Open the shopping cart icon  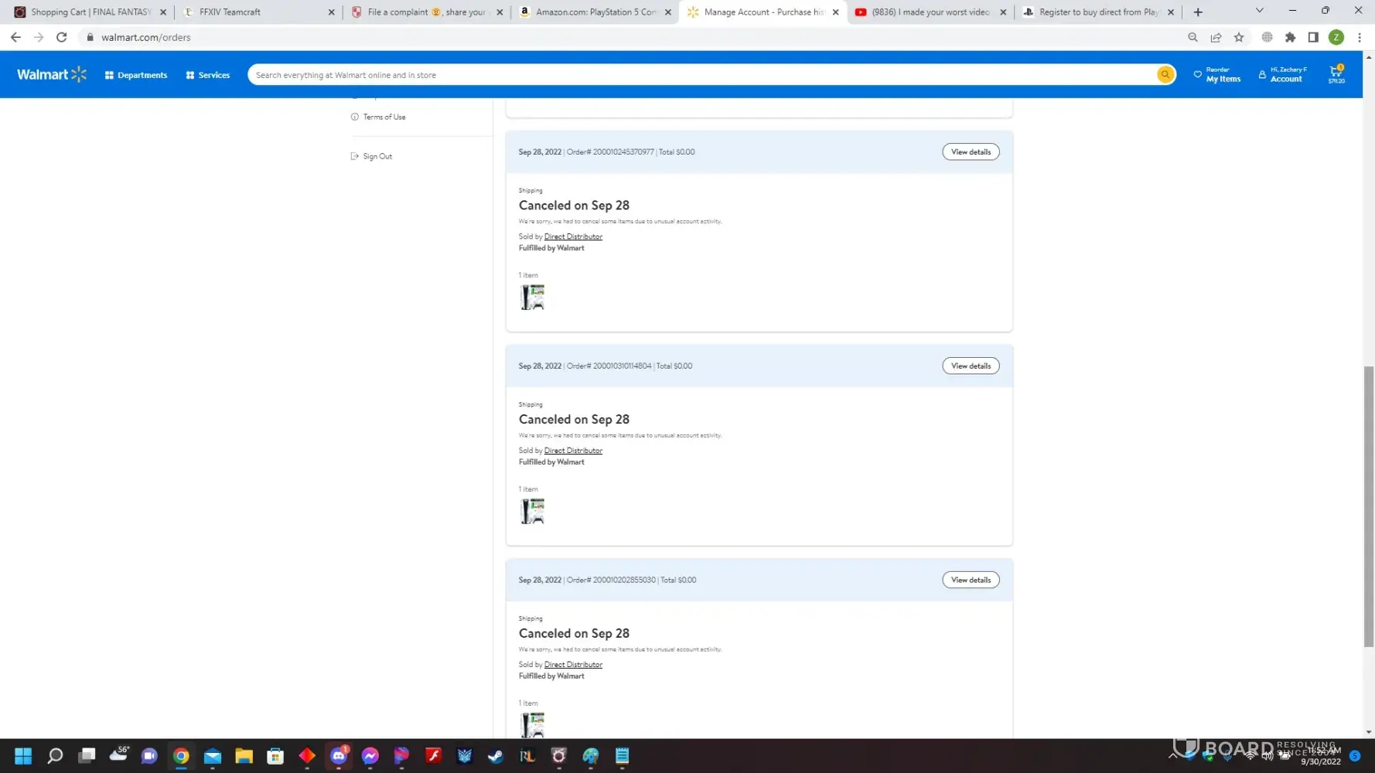coord(1336,74)
